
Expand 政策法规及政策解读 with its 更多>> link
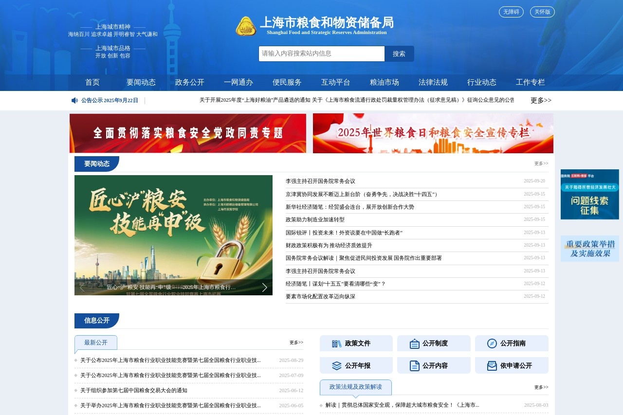(x=541, y=387)
